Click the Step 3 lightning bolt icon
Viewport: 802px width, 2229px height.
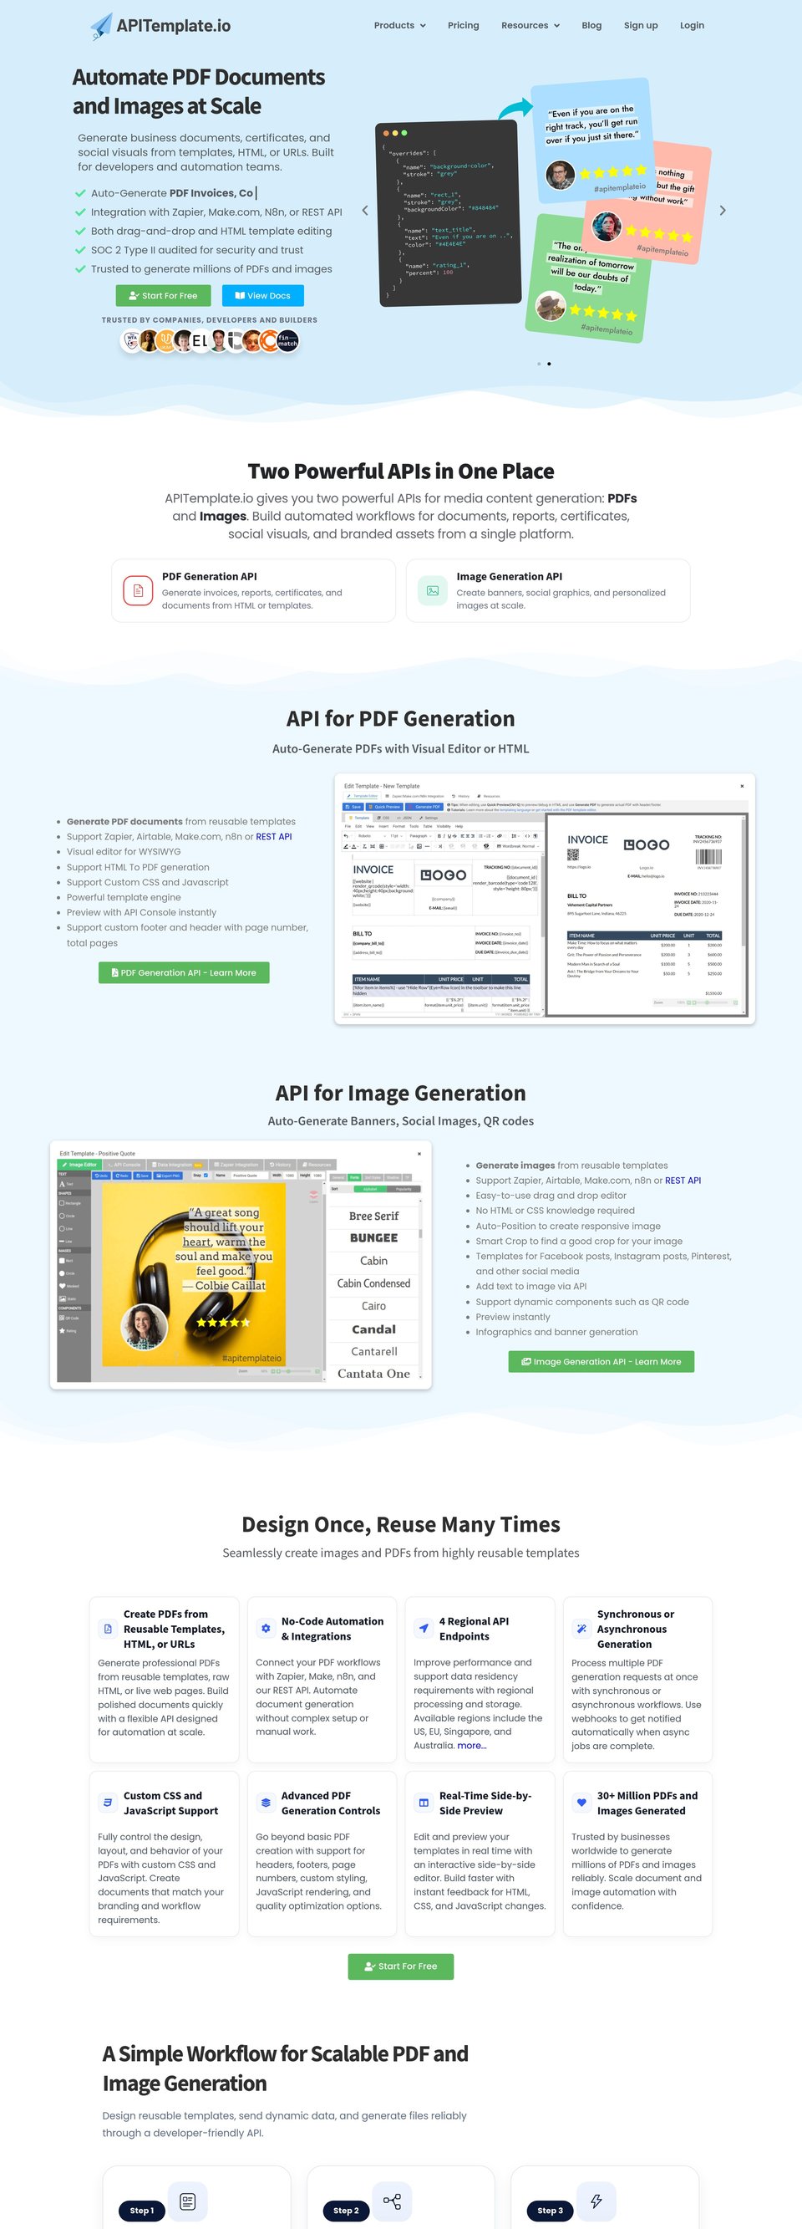point(596,2201)
